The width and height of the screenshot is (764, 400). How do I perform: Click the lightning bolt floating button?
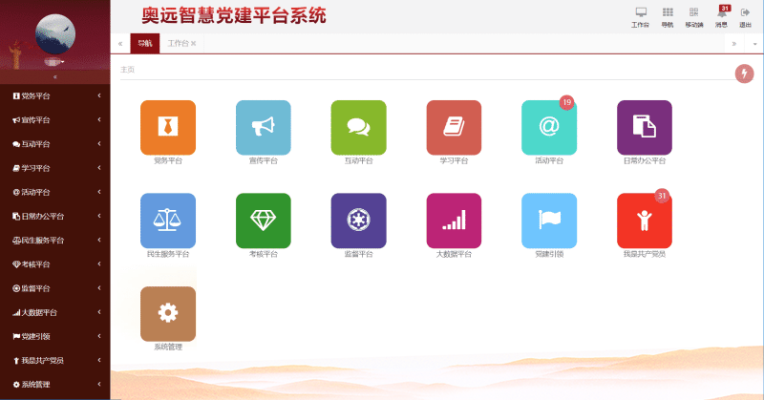click(x=744, y=74)
